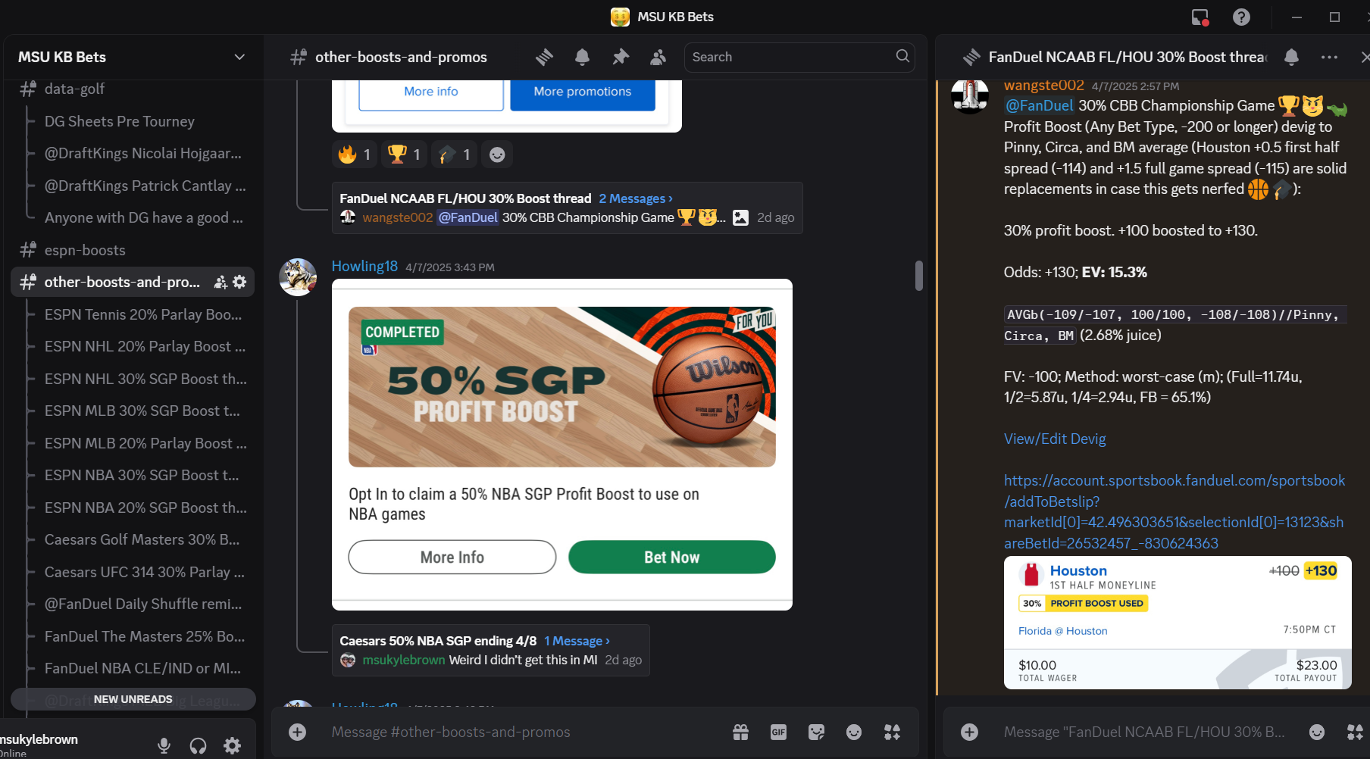This screenshot has width=1370, height=759.
Task: Expand the MSU KB Bets server dropdown
Action: (x=239, y=57)
